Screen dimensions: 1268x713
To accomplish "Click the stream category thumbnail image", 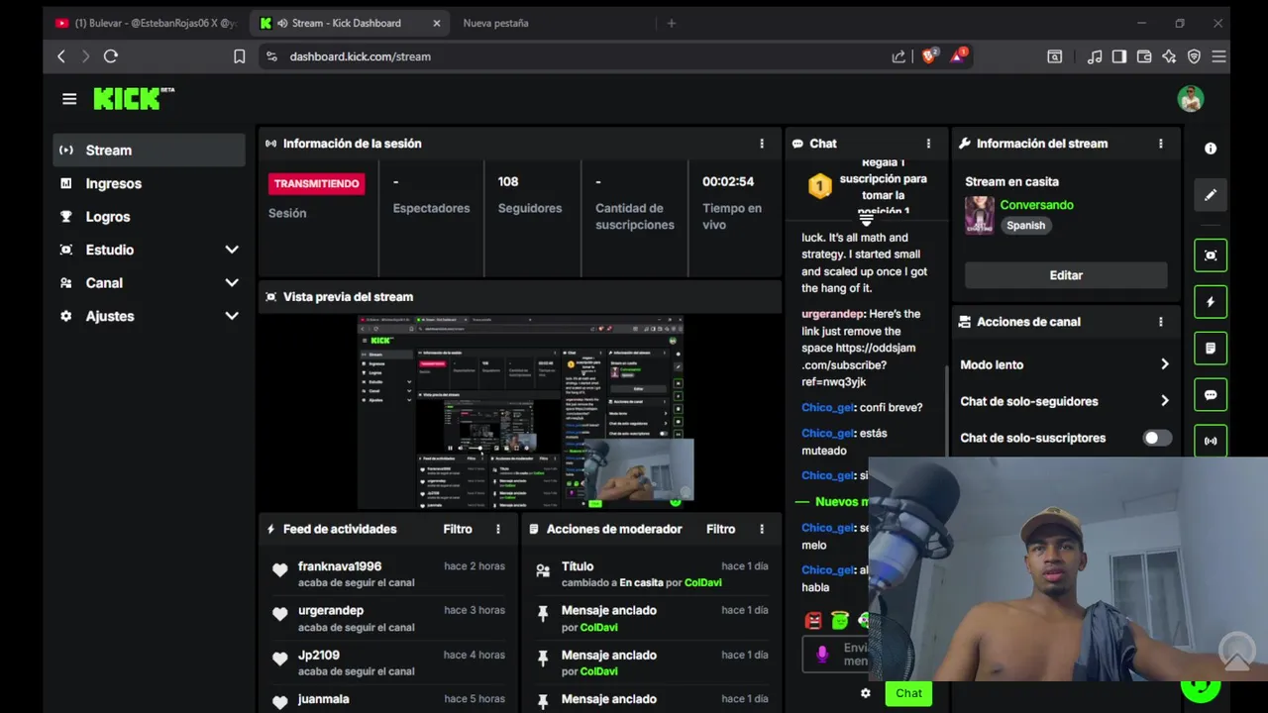I will 980,215.
